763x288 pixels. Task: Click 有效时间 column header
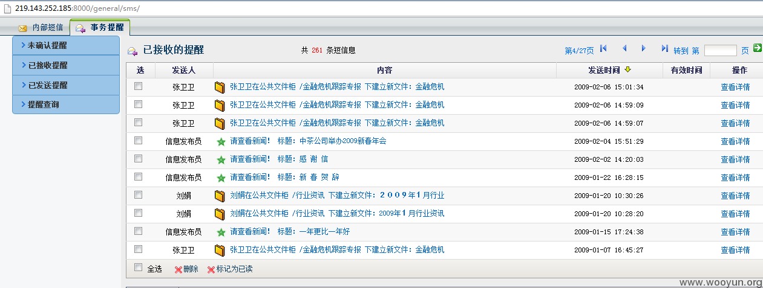tap(686, 70)
